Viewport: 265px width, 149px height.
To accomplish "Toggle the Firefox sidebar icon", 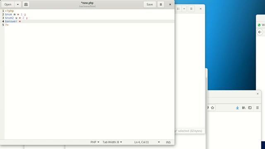I will 250,108.
